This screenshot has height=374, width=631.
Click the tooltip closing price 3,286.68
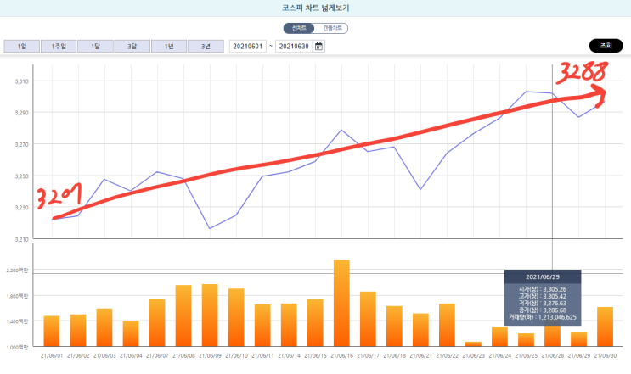coord(555,310)
